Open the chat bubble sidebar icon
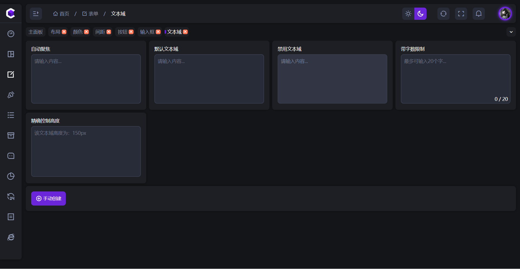 point(11,156)
